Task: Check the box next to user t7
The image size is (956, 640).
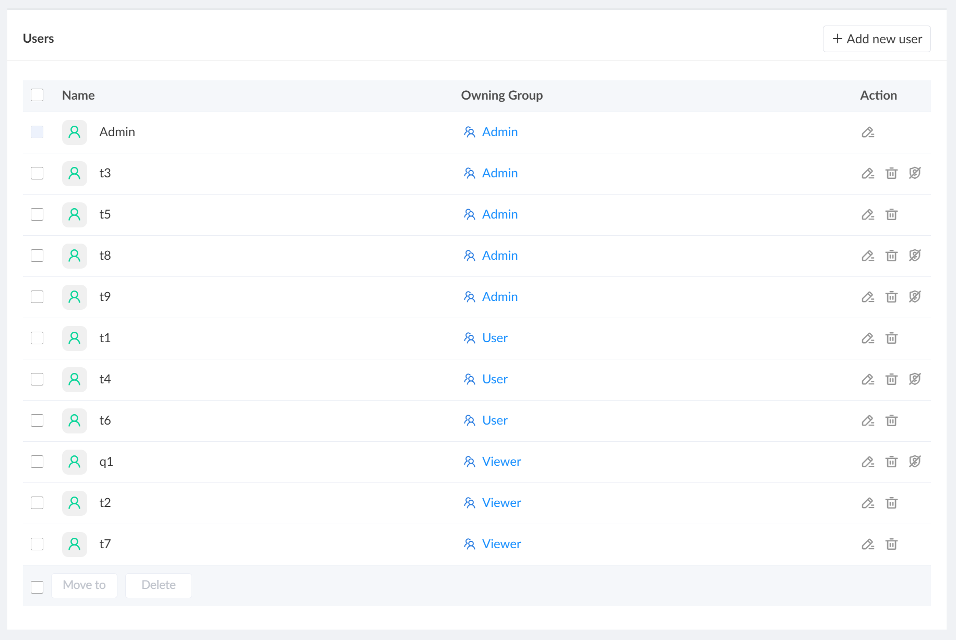Action: point(37,544)
